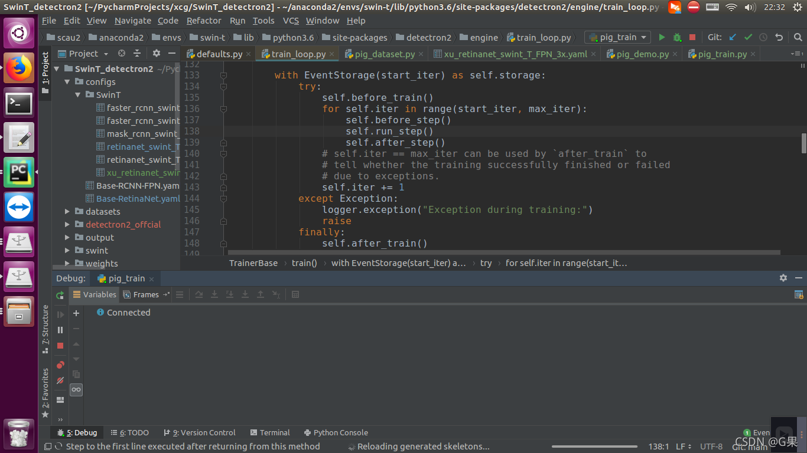Image resolution: width=807 pixels, height=453 pixels.
Task: Open the Terminal tool window
Action: point(270,433)
